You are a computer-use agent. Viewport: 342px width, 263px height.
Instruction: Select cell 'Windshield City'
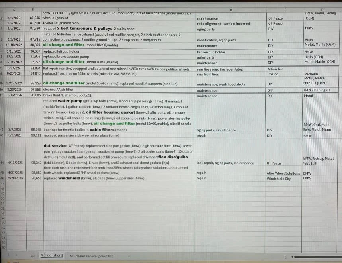(x=283, y=178)
